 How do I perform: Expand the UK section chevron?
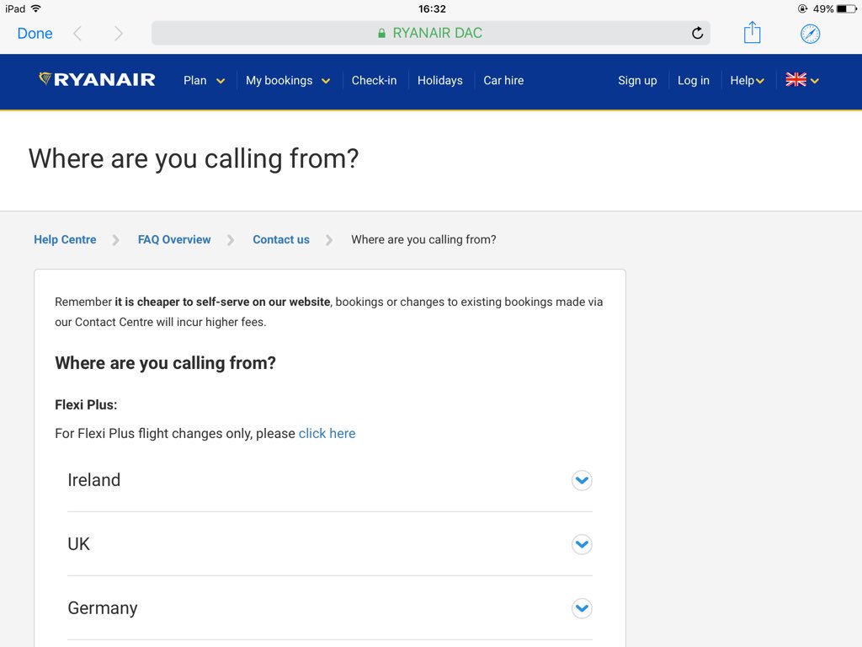582,544
